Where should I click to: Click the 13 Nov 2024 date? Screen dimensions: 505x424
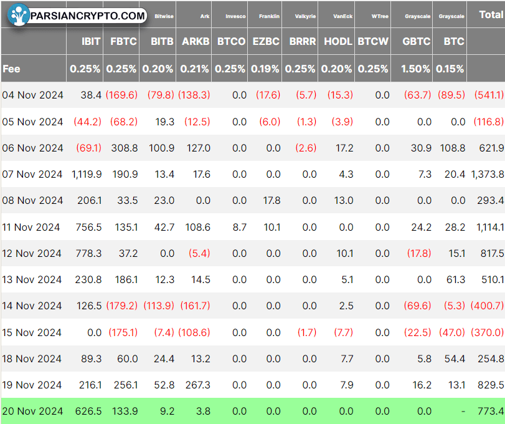(x=32, y=279)
